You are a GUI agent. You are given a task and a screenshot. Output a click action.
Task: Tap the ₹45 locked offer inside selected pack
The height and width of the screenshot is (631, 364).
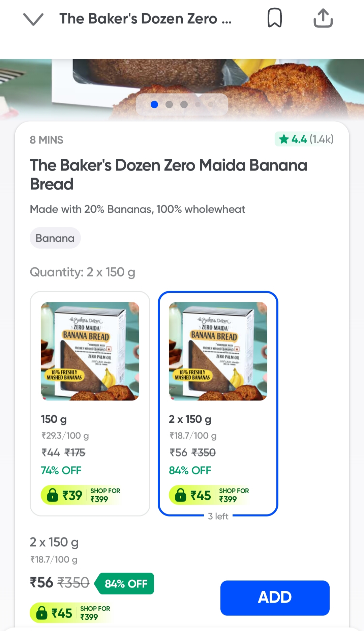click(x=209, y=495)
